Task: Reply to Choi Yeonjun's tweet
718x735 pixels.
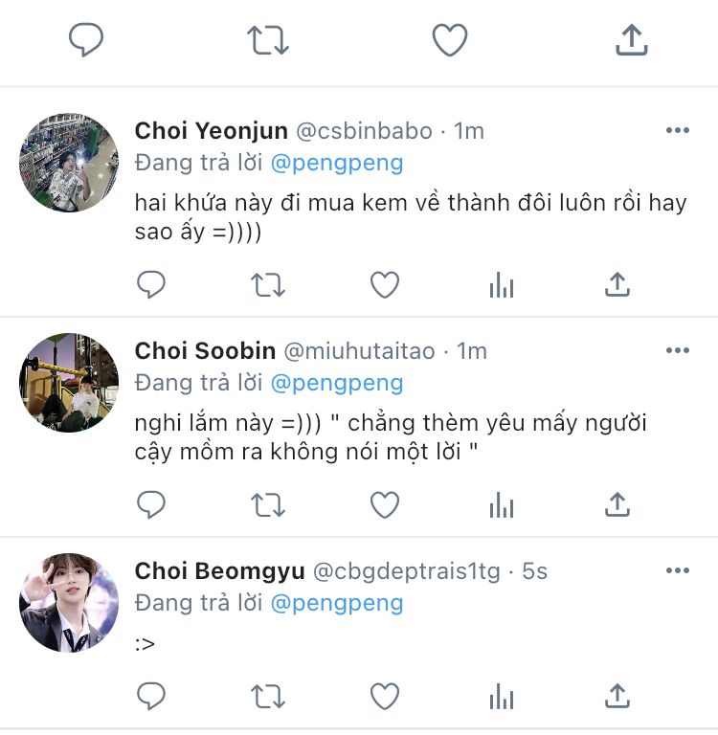Action: click(x=151, y=284)
